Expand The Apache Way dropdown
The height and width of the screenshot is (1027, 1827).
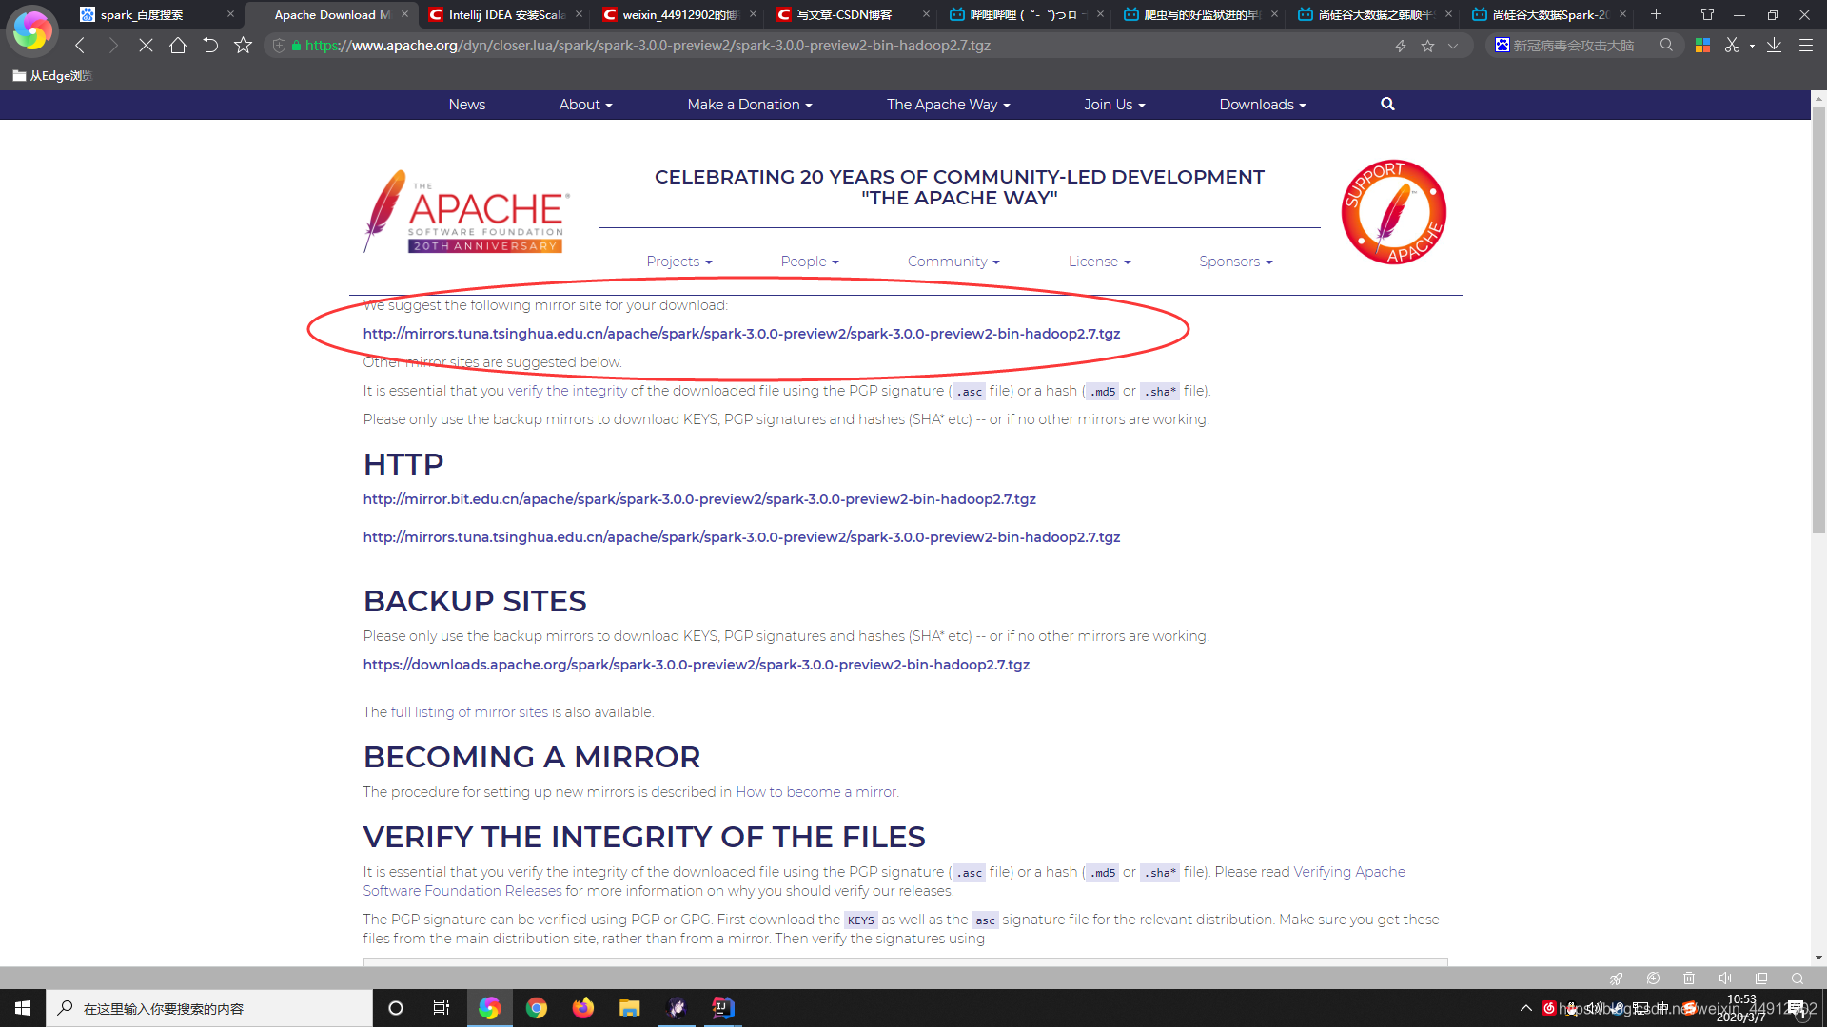(x=948, y=105)
